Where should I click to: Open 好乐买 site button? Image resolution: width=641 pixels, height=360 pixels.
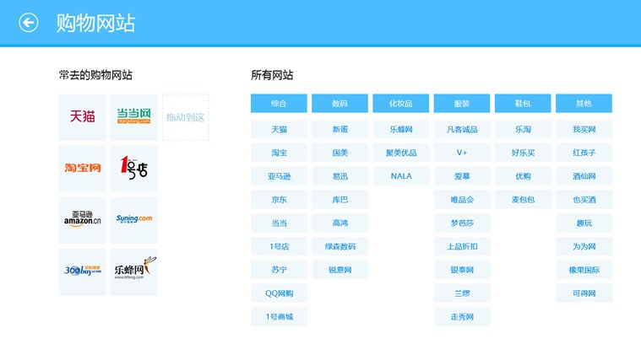(x=523, y=153)
